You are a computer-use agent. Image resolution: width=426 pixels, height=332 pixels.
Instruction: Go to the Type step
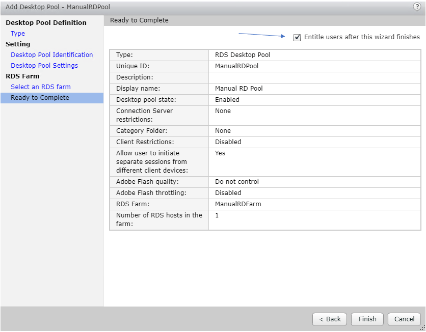[18, 34]
